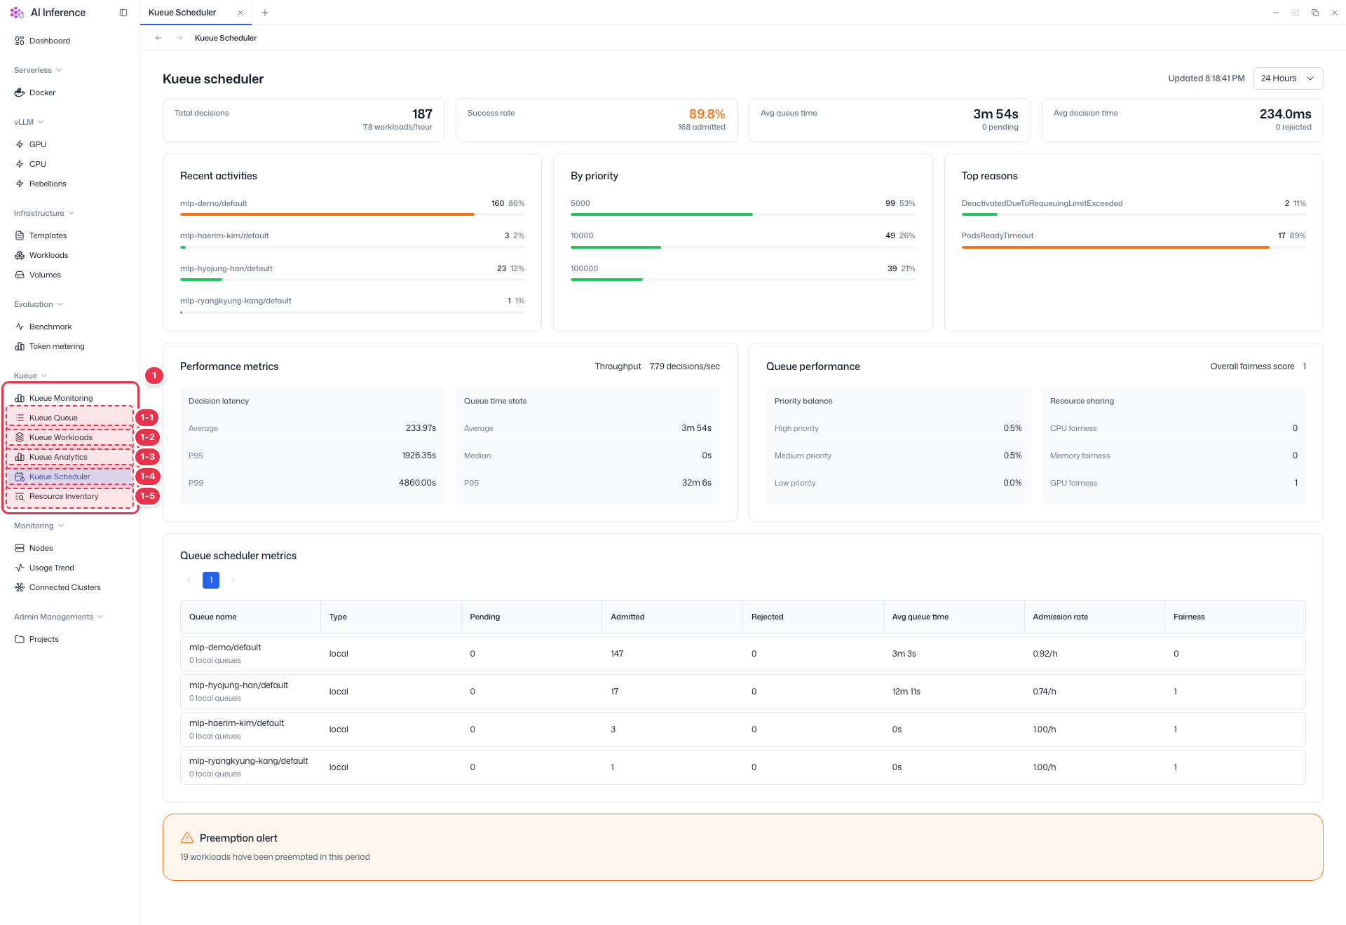Select Rebellions in the sidebar
1346x925 pixels.
tap(48, 184)
